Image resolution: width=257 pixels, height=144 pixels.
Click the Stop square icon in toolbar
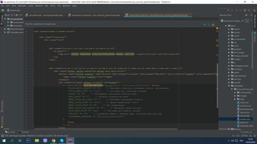click(x=249, y=10)
